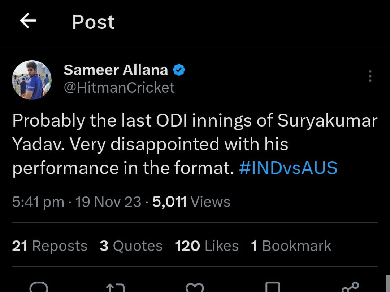This screenshot has height=292, width=390.
Task: Show the 3 Quotes list
Action: (x=131, y=246)
